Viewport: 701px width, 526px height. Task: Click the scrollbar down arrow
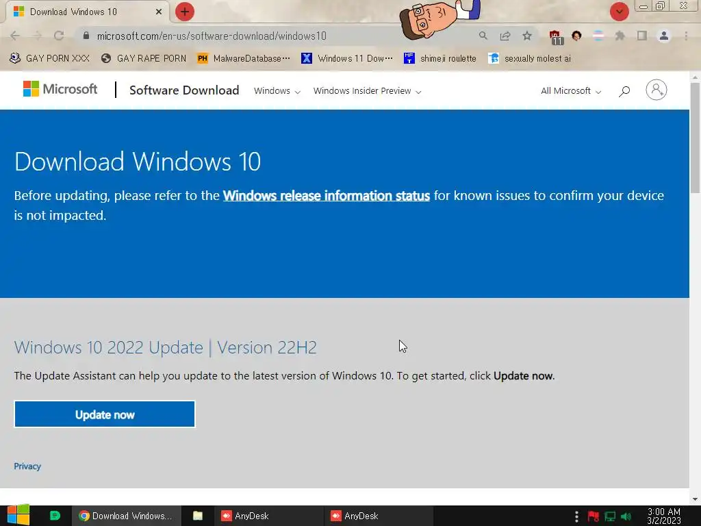tap(696, 499)
